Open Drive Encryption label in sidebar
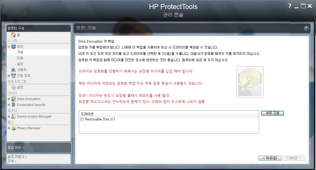316x170 pixels. coord(28,99)
